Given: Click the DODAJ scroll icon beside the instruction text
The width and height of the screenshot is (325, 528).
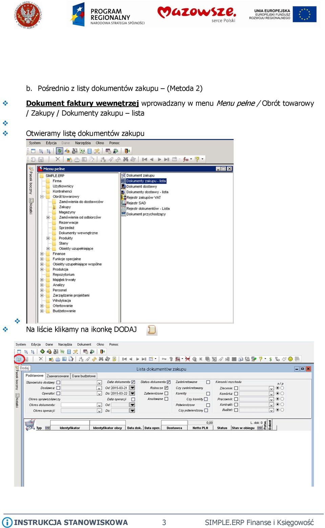Looking at the screenshot, I should click(x=152, y=330).
